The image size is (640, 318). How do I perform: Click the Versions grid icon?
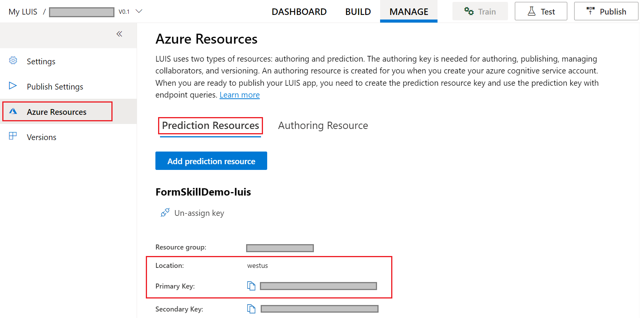click(13, 136)
